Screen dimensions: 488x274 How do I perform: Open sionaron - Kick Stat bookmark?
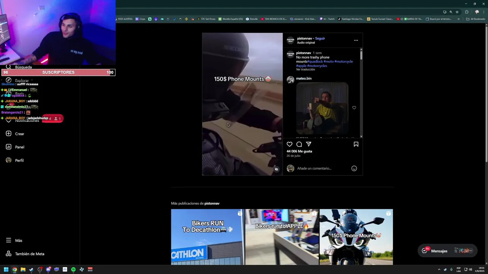pyautogui.click(x=303, y=19)
